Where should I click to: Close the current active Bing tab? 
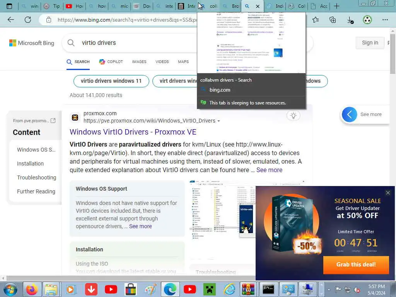coord(258,6)
